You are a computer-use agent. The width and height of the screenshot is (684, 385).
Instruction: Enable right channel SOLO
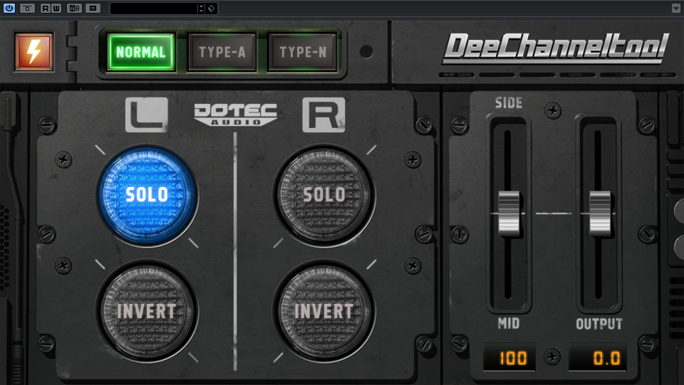coord(324,195)
